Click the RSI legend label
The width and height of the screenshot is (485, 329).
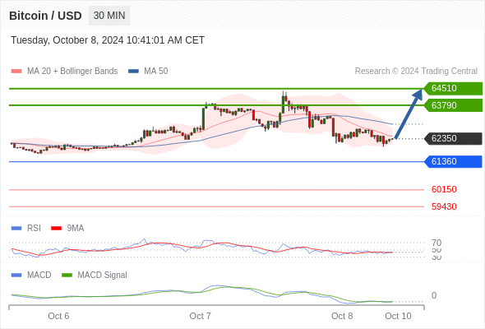pyautogui.click(x=34, y=229)
